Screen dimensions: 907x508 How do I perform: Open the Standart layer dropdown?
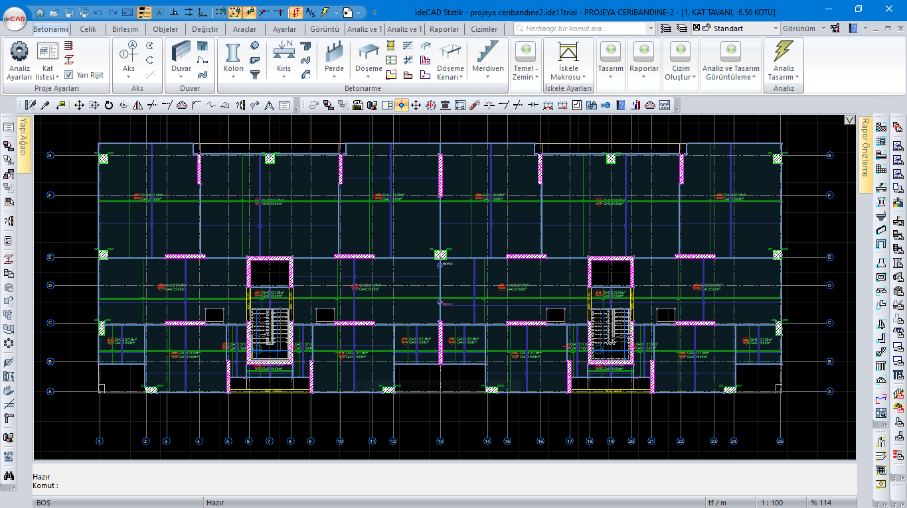pyautogui.click(x=776, y=29)
